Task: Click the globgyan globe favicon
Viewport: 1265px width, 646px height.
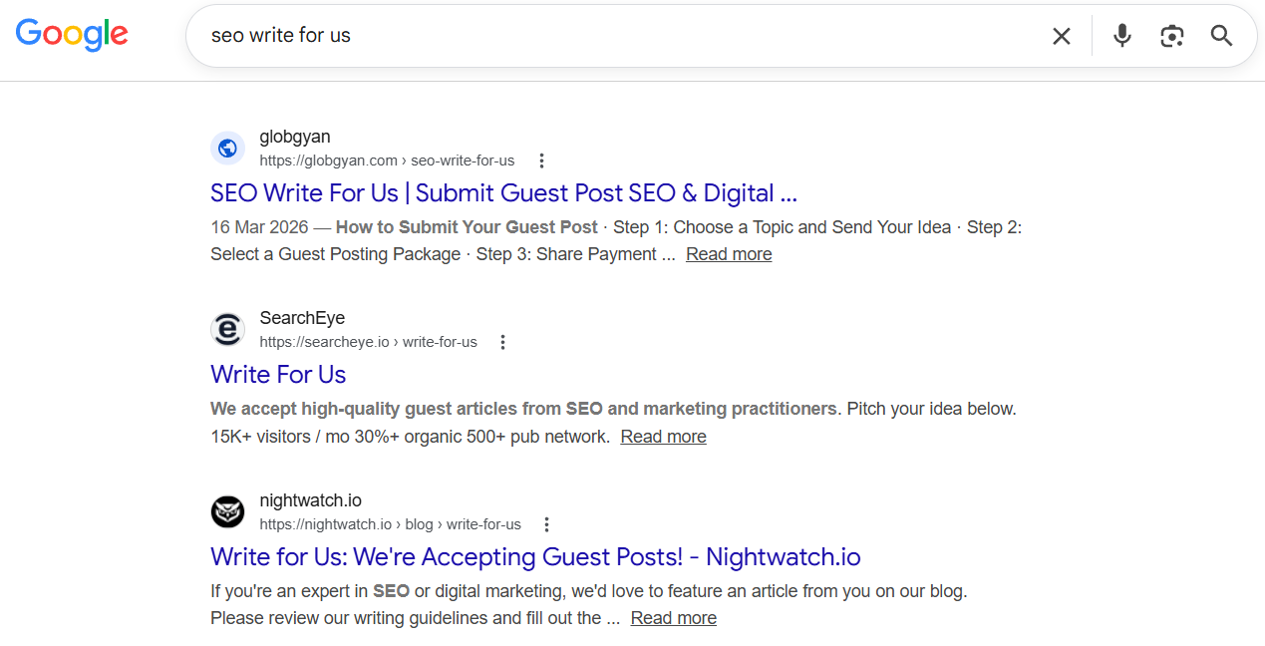Action: pos(227,149)
